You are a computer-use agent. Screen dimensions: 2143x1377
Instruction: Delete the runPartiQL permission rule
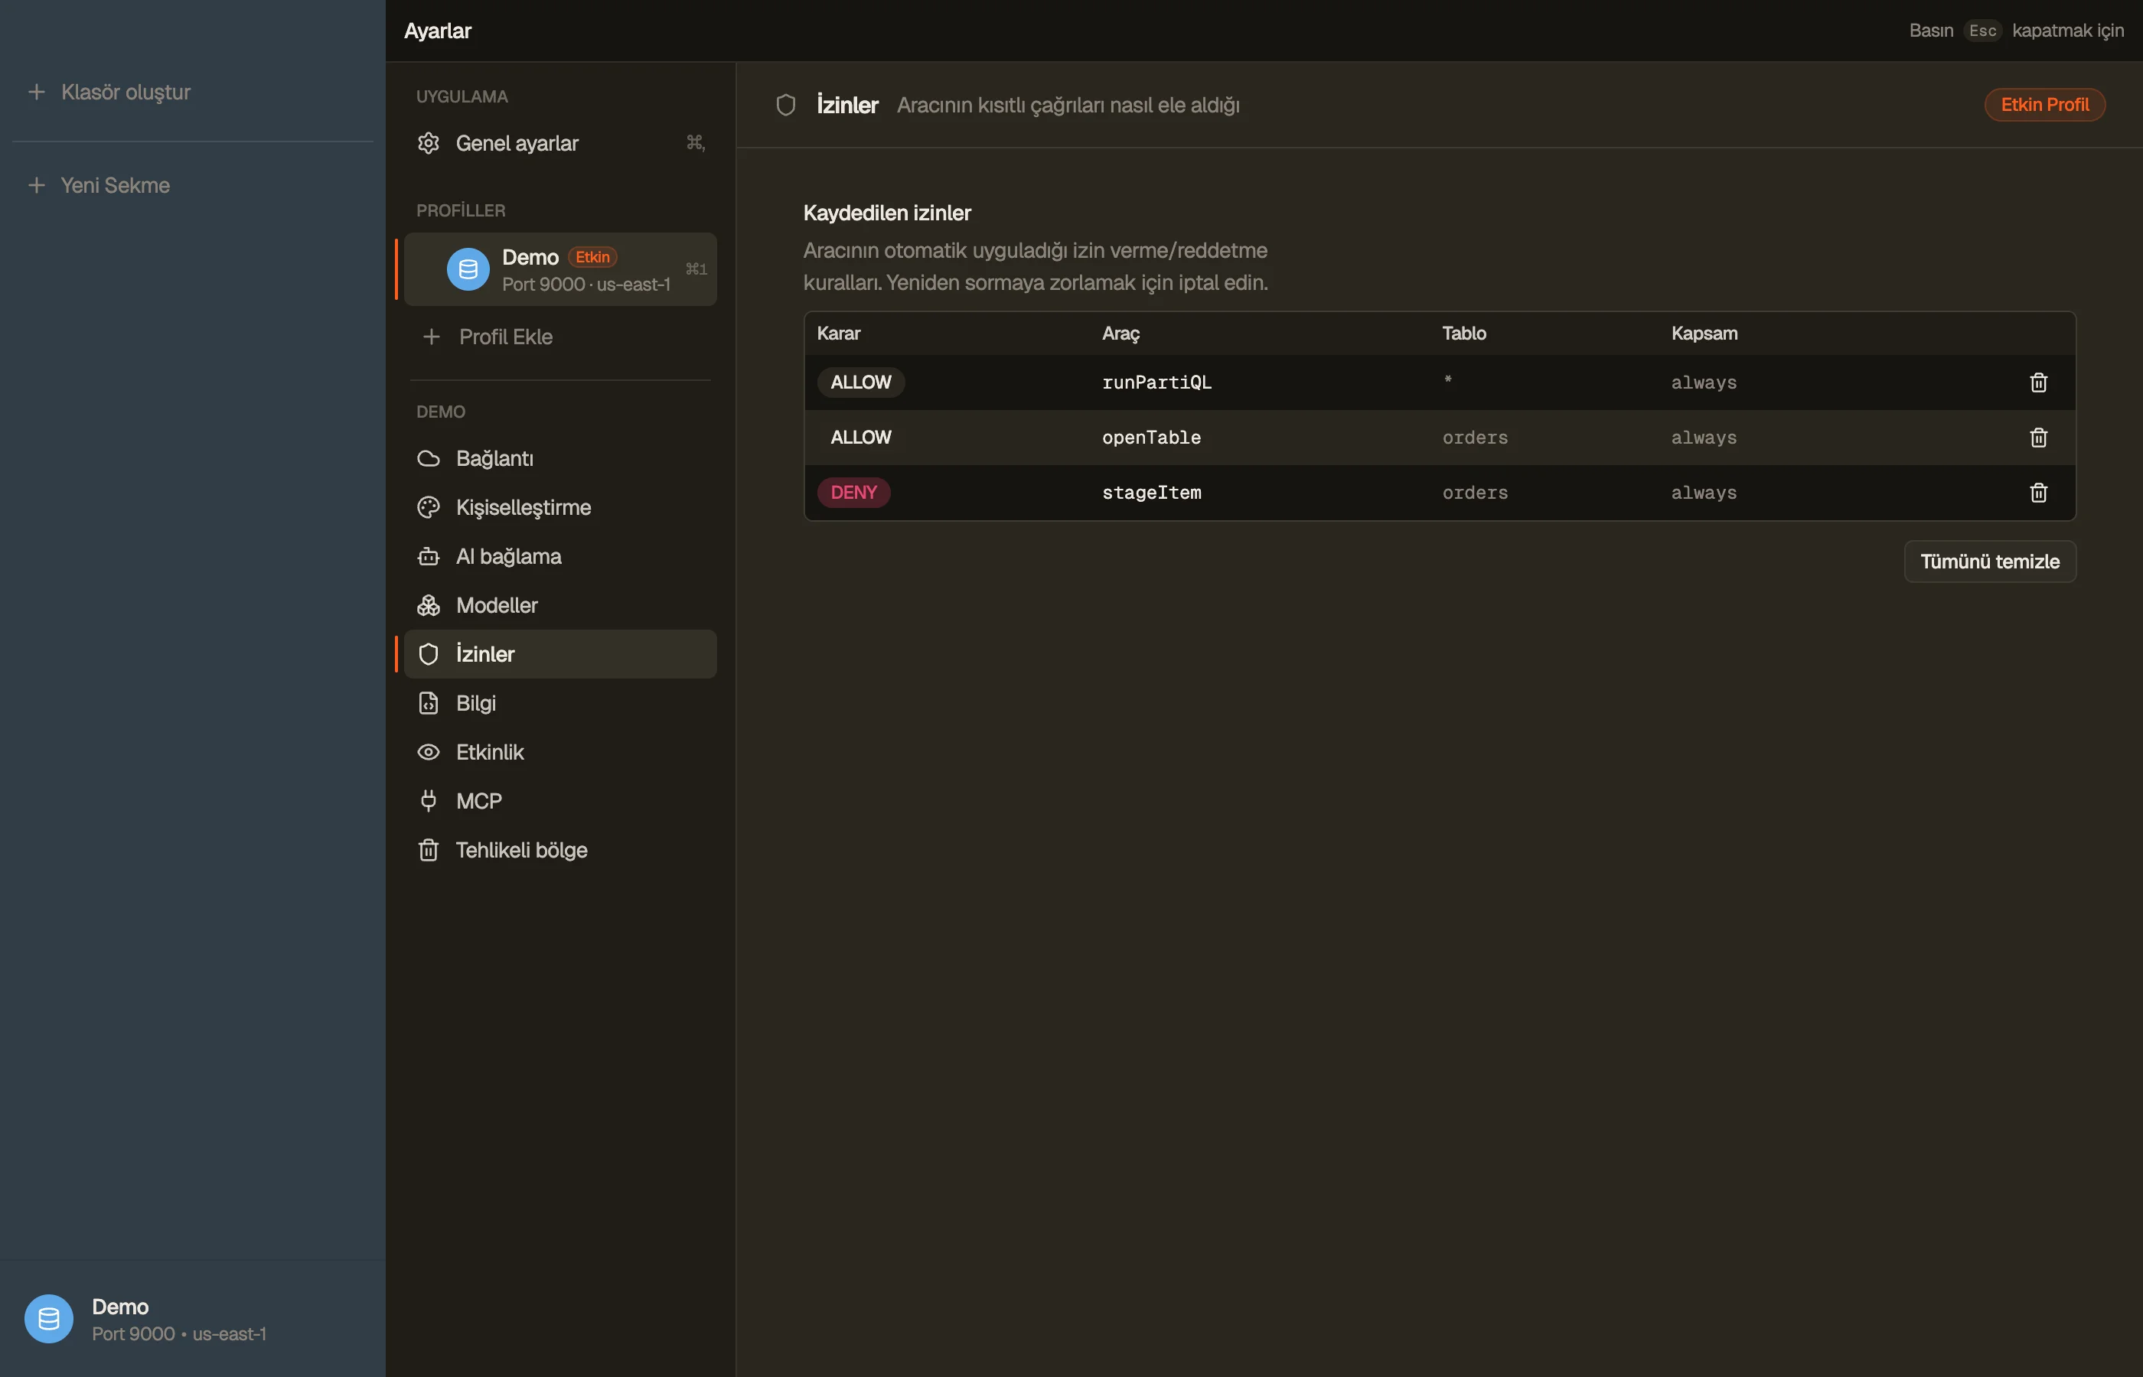(2038, 382)
